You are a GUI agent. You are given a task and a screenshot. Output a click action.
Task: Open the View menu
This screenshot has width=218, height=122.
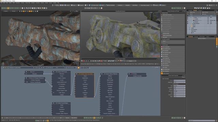click(x=7, y=3)
